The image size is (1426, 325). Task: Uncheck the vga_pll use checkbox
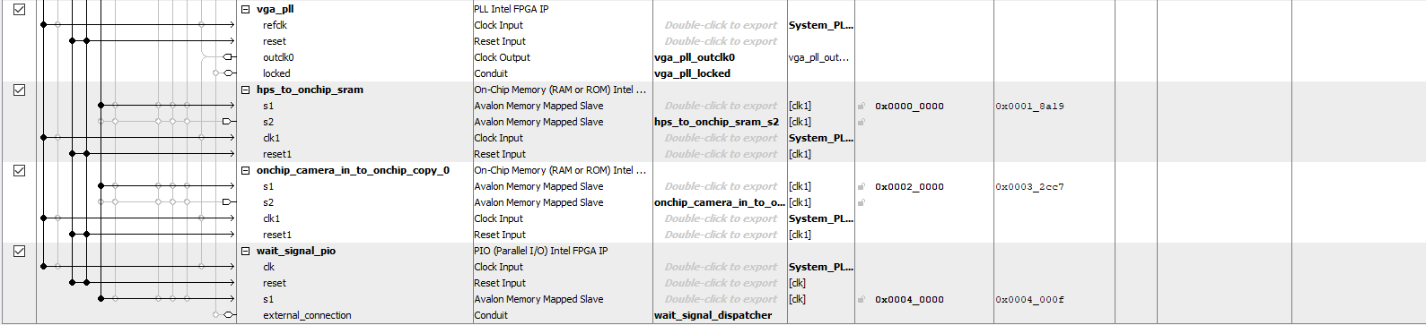[x=19, y=9]
